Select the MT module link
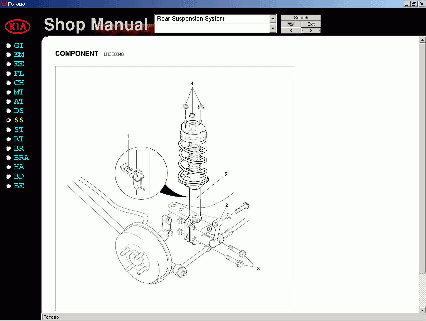This screenshot has height=321, width=426. 19,92
